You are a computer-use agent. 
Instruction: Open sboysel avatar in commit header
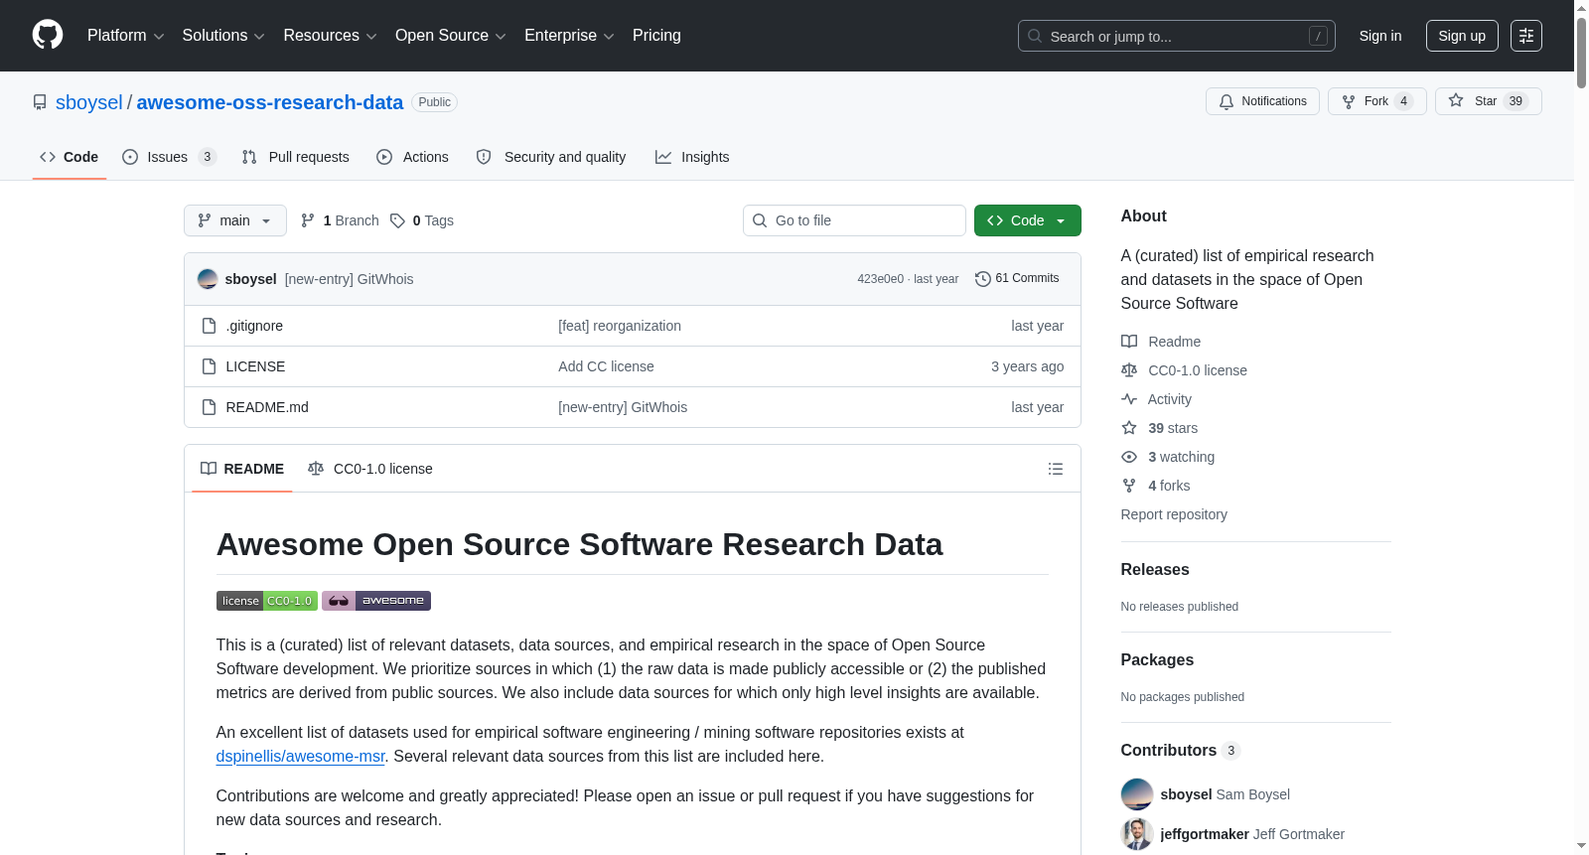(x=208, y=279)
